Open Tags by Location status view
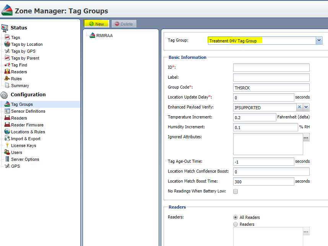Screen dimensions: 328x246 pyautogui.click(x=27, y=44)
